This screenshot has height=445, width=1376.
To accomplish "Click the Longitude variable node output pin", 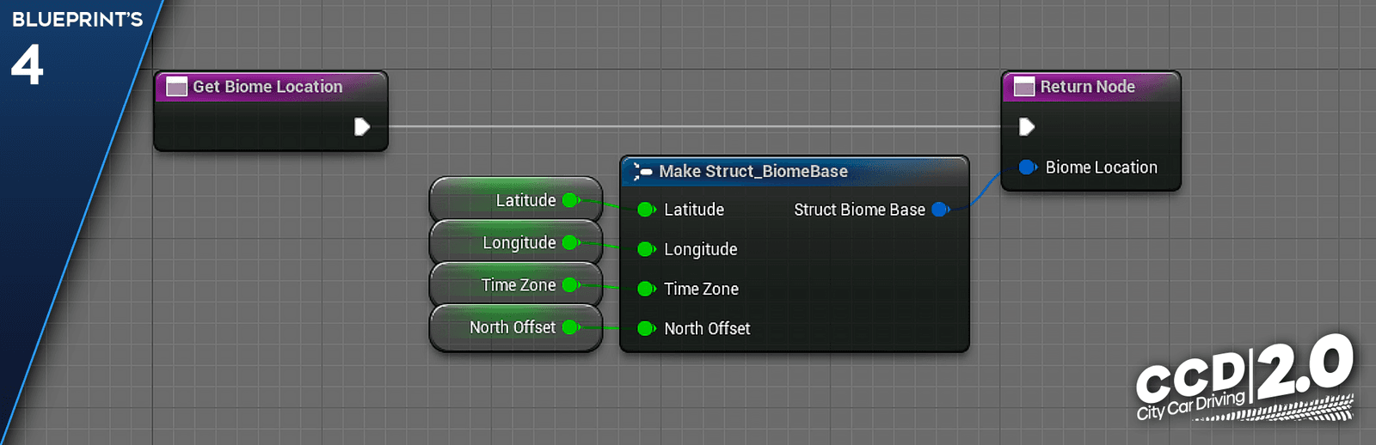I will tap(571, 242).
